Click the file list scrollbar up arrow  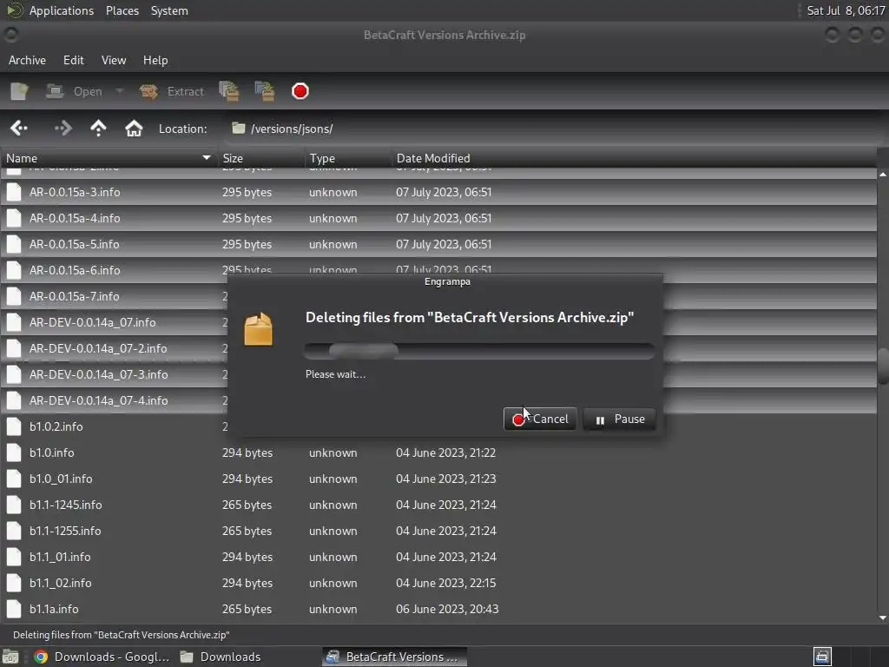(883, 175)
